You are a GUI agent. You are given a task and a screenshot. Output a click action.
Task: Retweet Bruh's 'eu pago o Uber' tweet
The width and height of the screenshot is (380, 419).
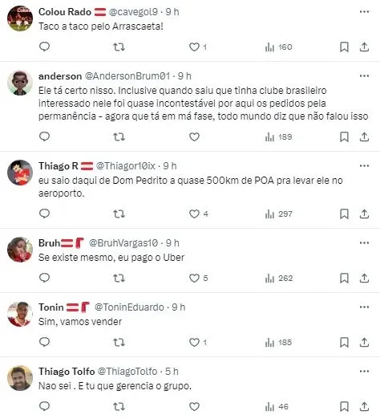coord(119,278)
